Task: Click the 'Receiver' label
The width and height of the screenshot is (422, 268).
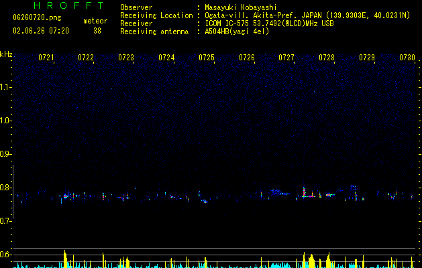Action: 136,23
